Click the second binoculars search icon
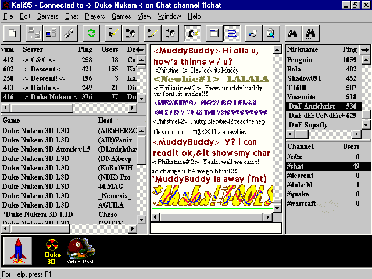The height and width of the screenshot is (279, 372). tap(311, 33)
